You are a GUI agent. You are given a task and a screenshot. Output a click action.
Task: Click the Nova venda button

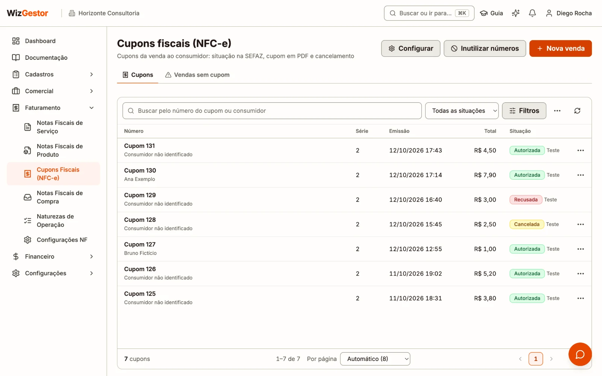point(560,49)
